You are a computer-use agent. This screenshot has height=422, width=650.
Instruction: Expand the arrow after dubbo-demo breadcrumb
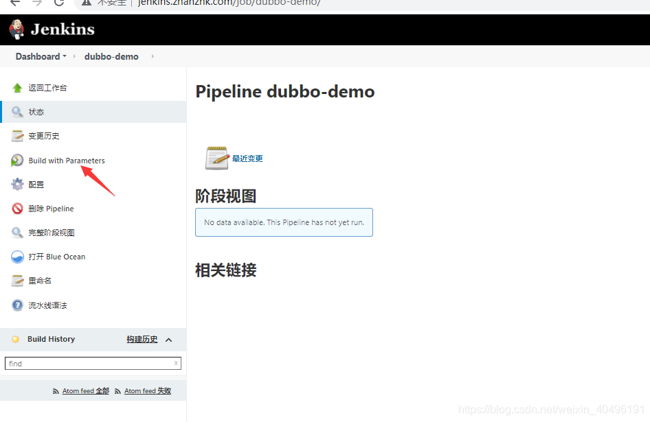coord(153,56)
